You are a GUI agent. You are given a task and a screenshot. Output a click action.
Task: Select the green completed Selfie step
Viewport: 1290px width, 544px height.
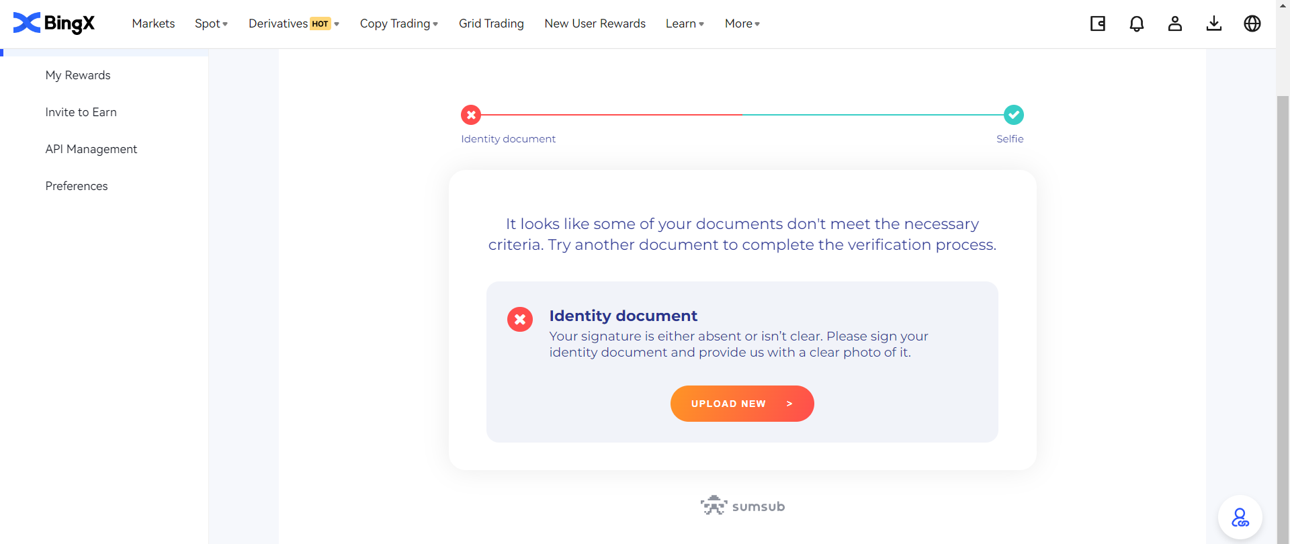point(1014,115)
